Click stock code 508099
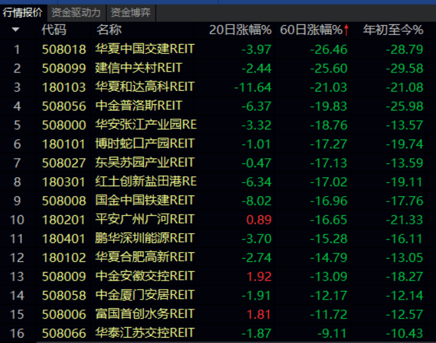 [x=64, y=68]
